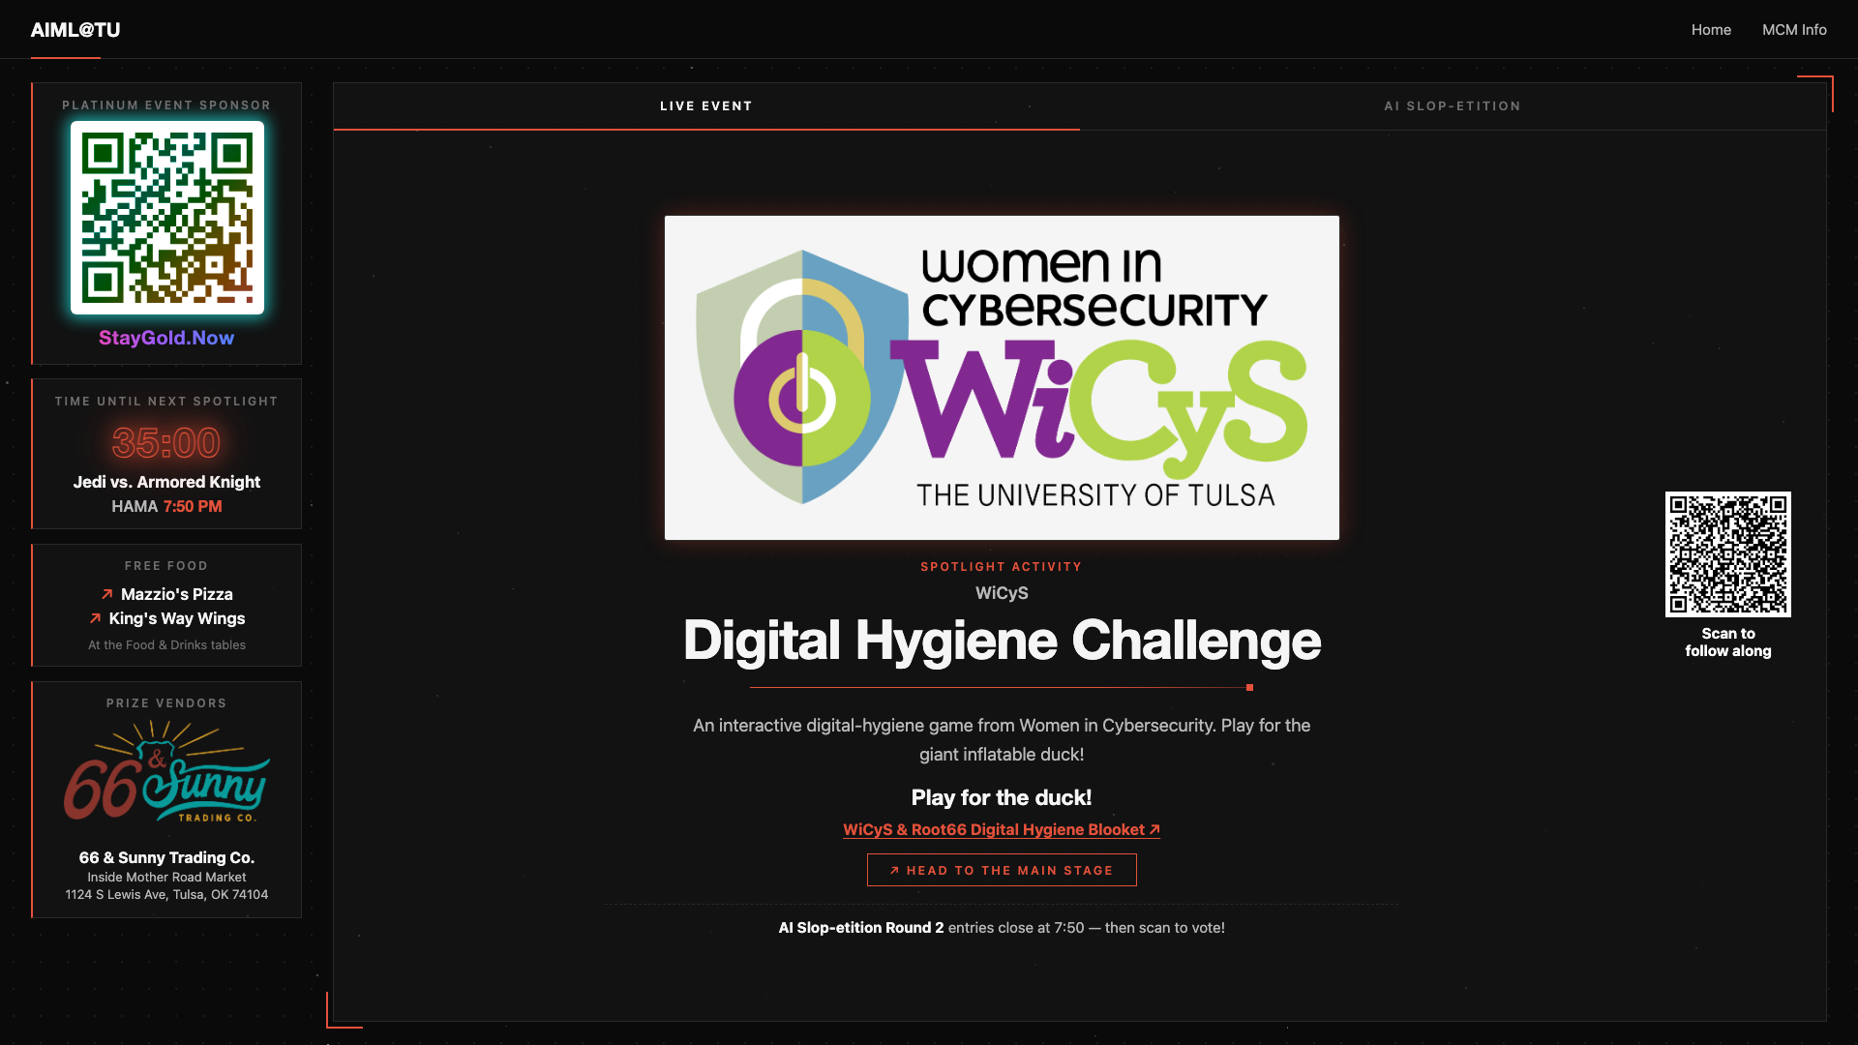The image size is (1858, 1045).
Task: Select the 66 & Sunny Trading Co. vendor name
Action: point(166,857)
